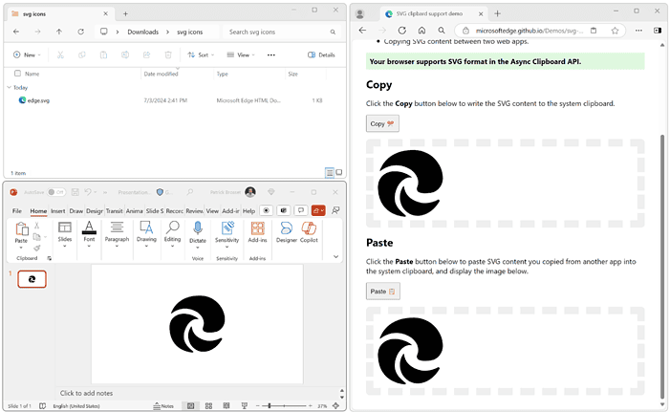Switch to Reading View in PowerPoint status bar

pos(227,405)
